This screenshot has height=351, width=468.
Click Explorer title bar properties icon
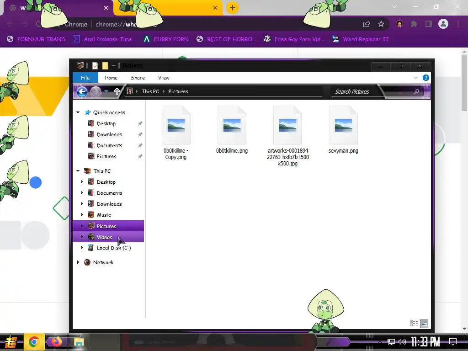click(95, 66)
